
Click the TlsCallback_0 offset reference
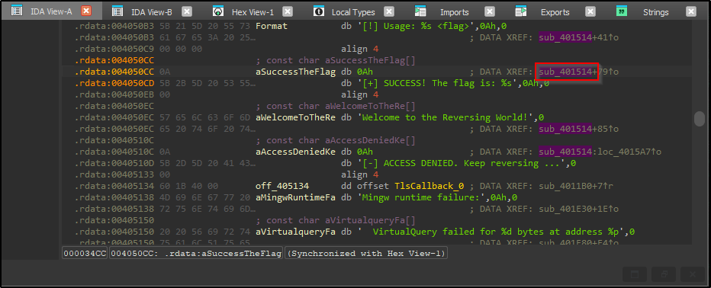pyautogui.click(x=429, y=186)
